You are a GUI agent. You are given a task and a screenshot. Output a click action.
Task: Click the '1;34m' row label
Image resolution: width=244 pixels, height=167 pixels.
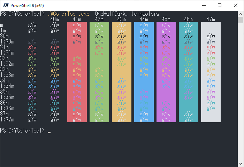click(7, 86)
